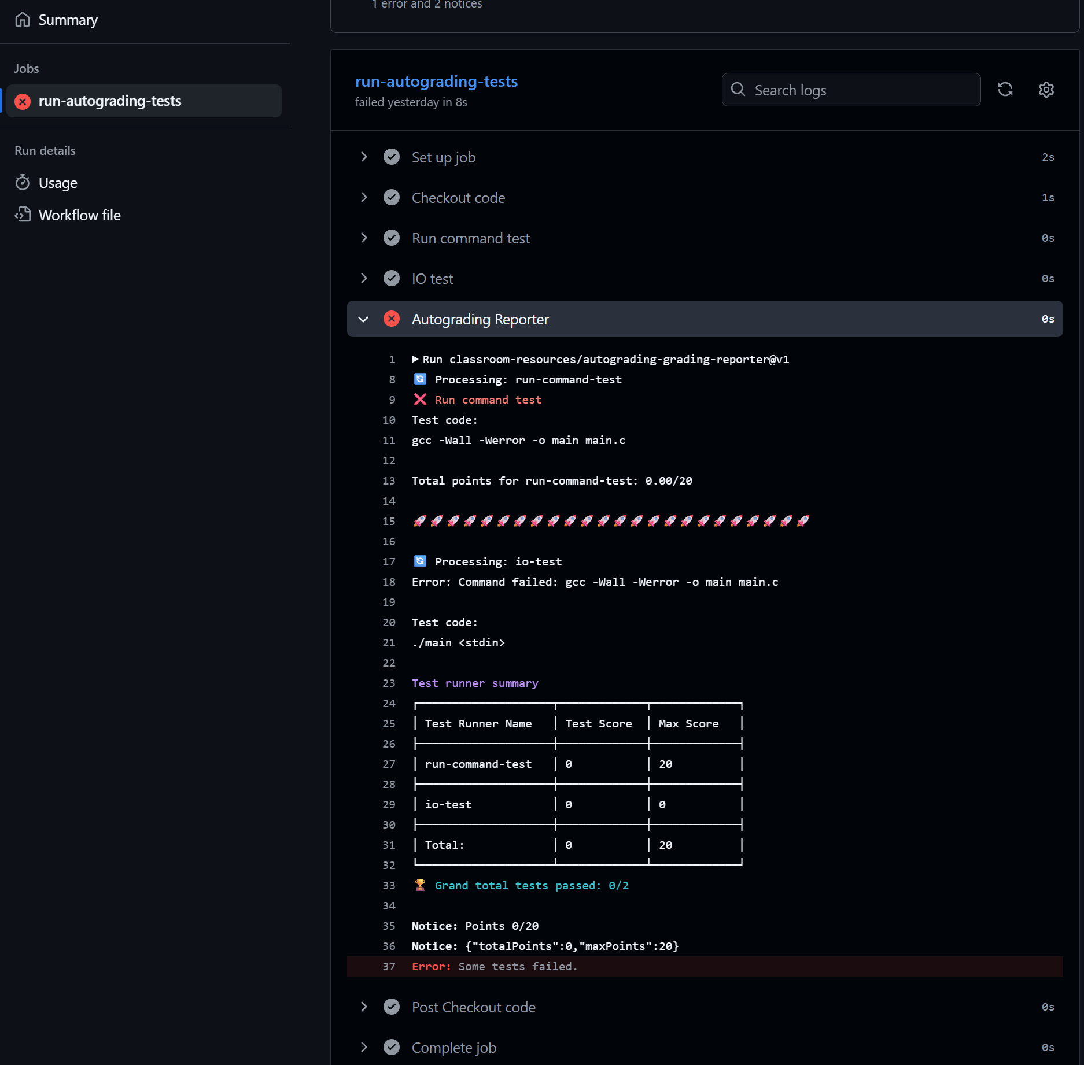The width and height of the screenshot is (1084, 1065).
Task: Expand the Run classroom-resources command group triangle
Action: point(415,359)
